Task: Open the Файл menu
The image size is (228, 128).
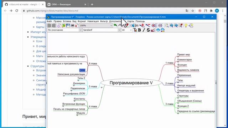Action: [x=49, y=21]
